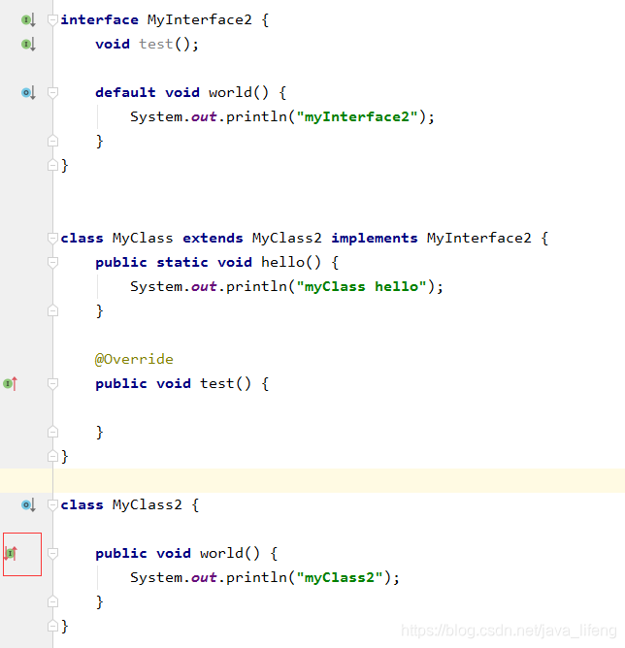
Task: Click the hello method name
Action: 282,263
